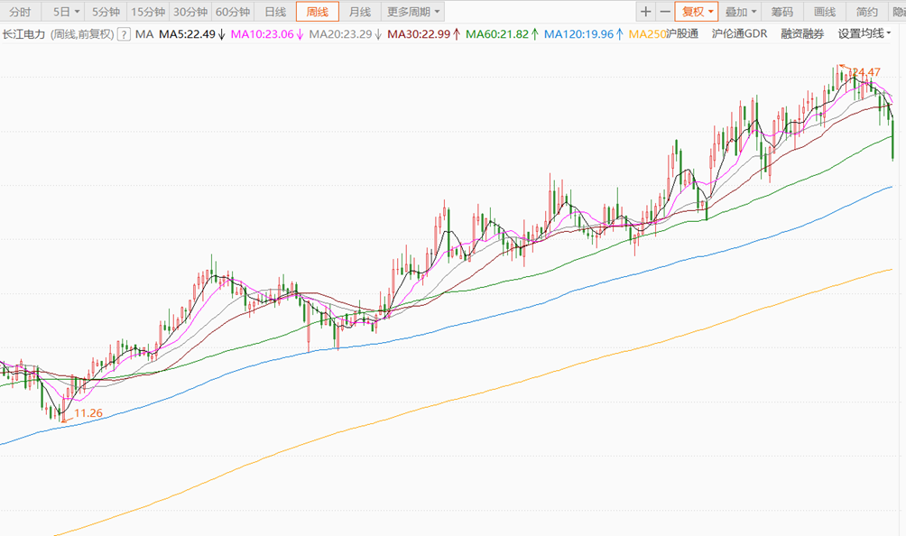Select the 5分钟 period tab
906x536 pixels.
(106, 12)
